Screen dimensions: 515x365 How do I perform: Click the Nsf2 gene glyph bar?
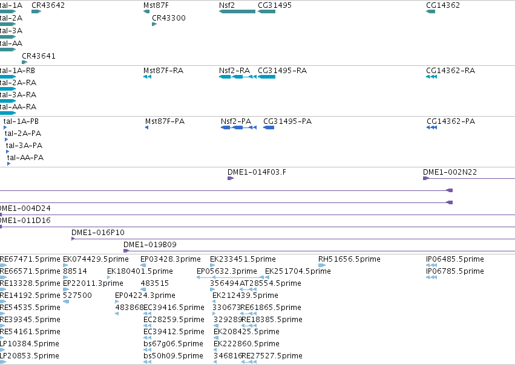(237, 11)
